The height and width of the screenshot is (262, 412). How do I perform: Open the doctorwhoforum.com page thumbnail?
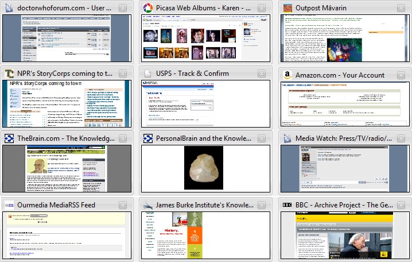67,38
